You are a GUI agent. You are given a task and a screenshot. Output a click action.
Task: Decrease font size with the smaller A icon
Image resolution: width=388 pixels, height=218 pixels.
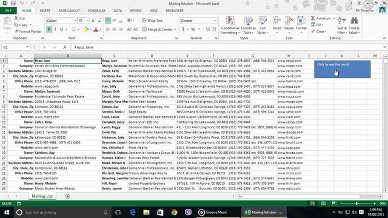coord(99,21)
